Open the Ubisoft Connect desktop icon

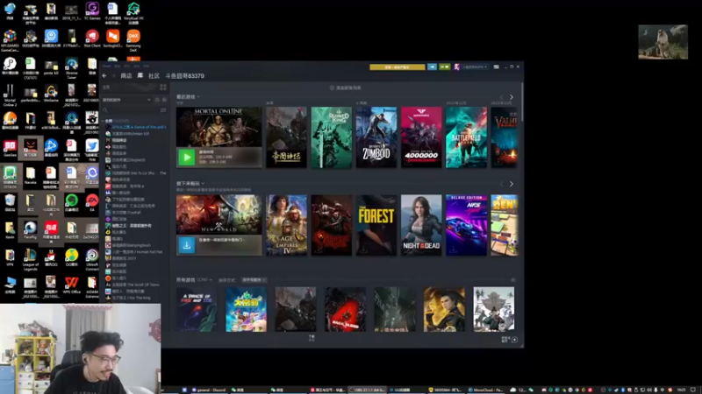[x=92, y=259]
